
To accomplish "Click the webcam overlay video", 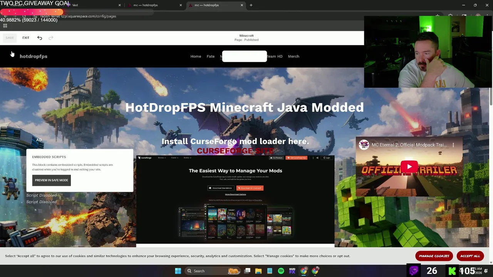I will coord(428,52).
